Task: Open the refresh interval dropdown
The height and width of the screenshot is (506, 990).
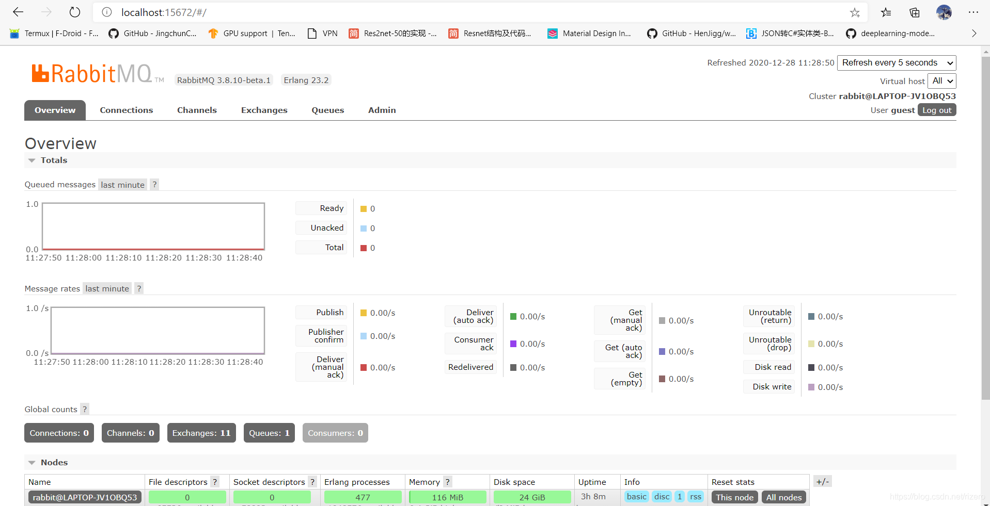Action: pos(897,63)
